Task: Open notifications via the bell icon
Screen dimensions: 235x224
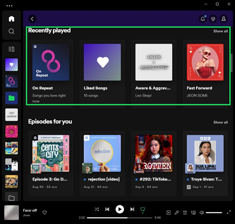Action: 203,19
